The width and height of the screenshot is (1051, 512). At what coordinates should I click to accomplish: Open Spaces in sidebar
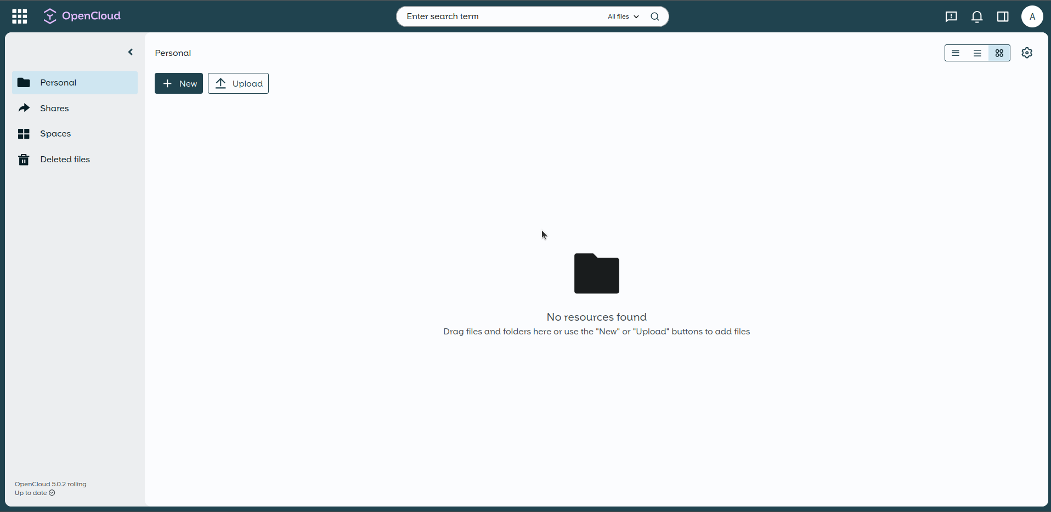(x=55, y=134)
